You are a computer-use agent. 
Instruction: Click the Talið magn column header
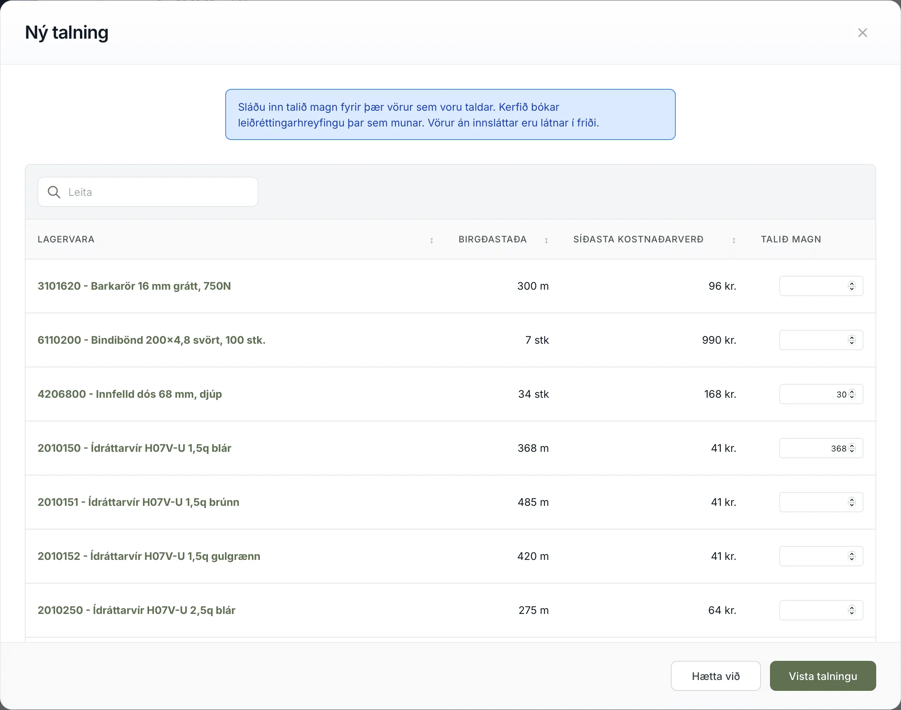[791, 239]
